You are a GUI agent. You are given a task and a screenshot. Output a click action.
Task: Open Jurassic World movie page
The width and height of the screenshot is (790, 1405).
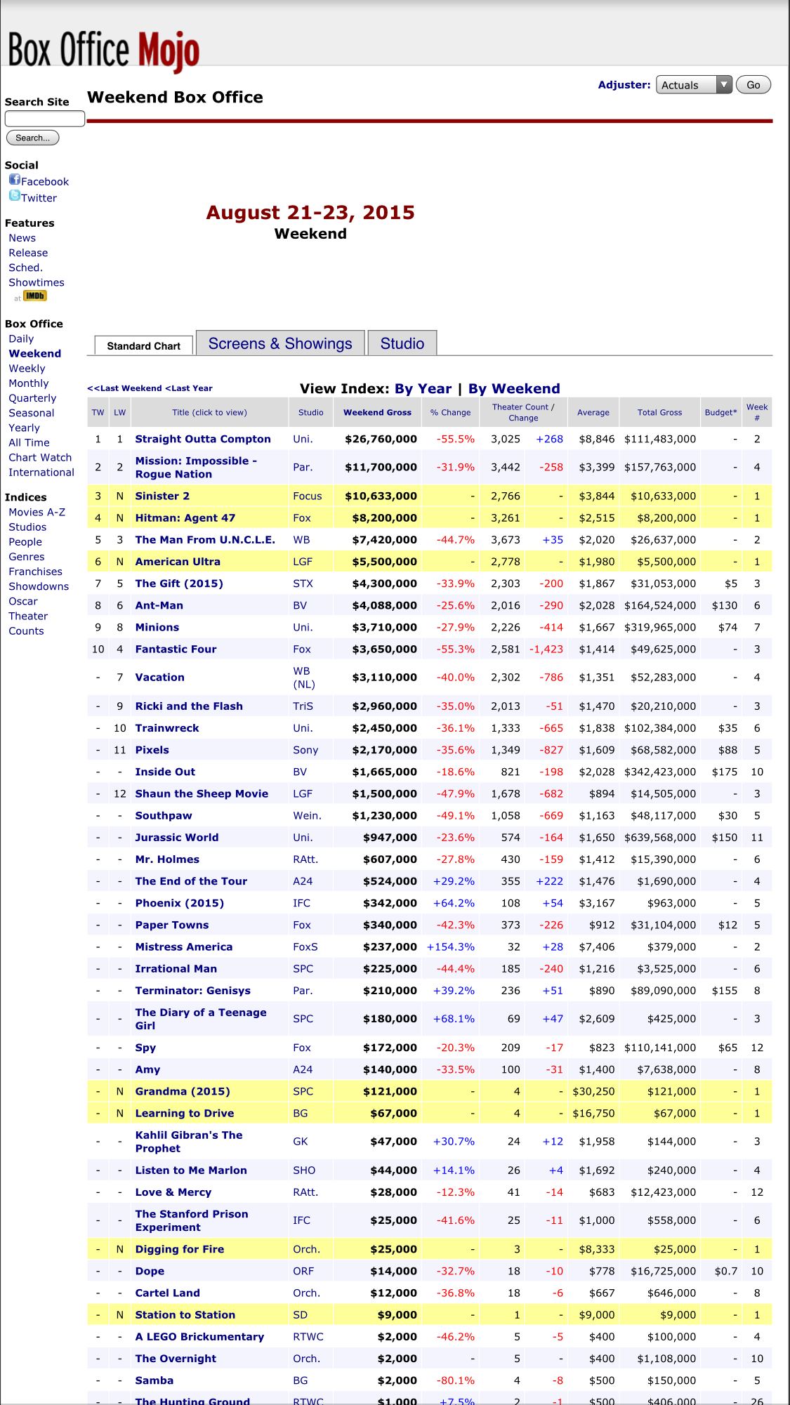point(177,838)
